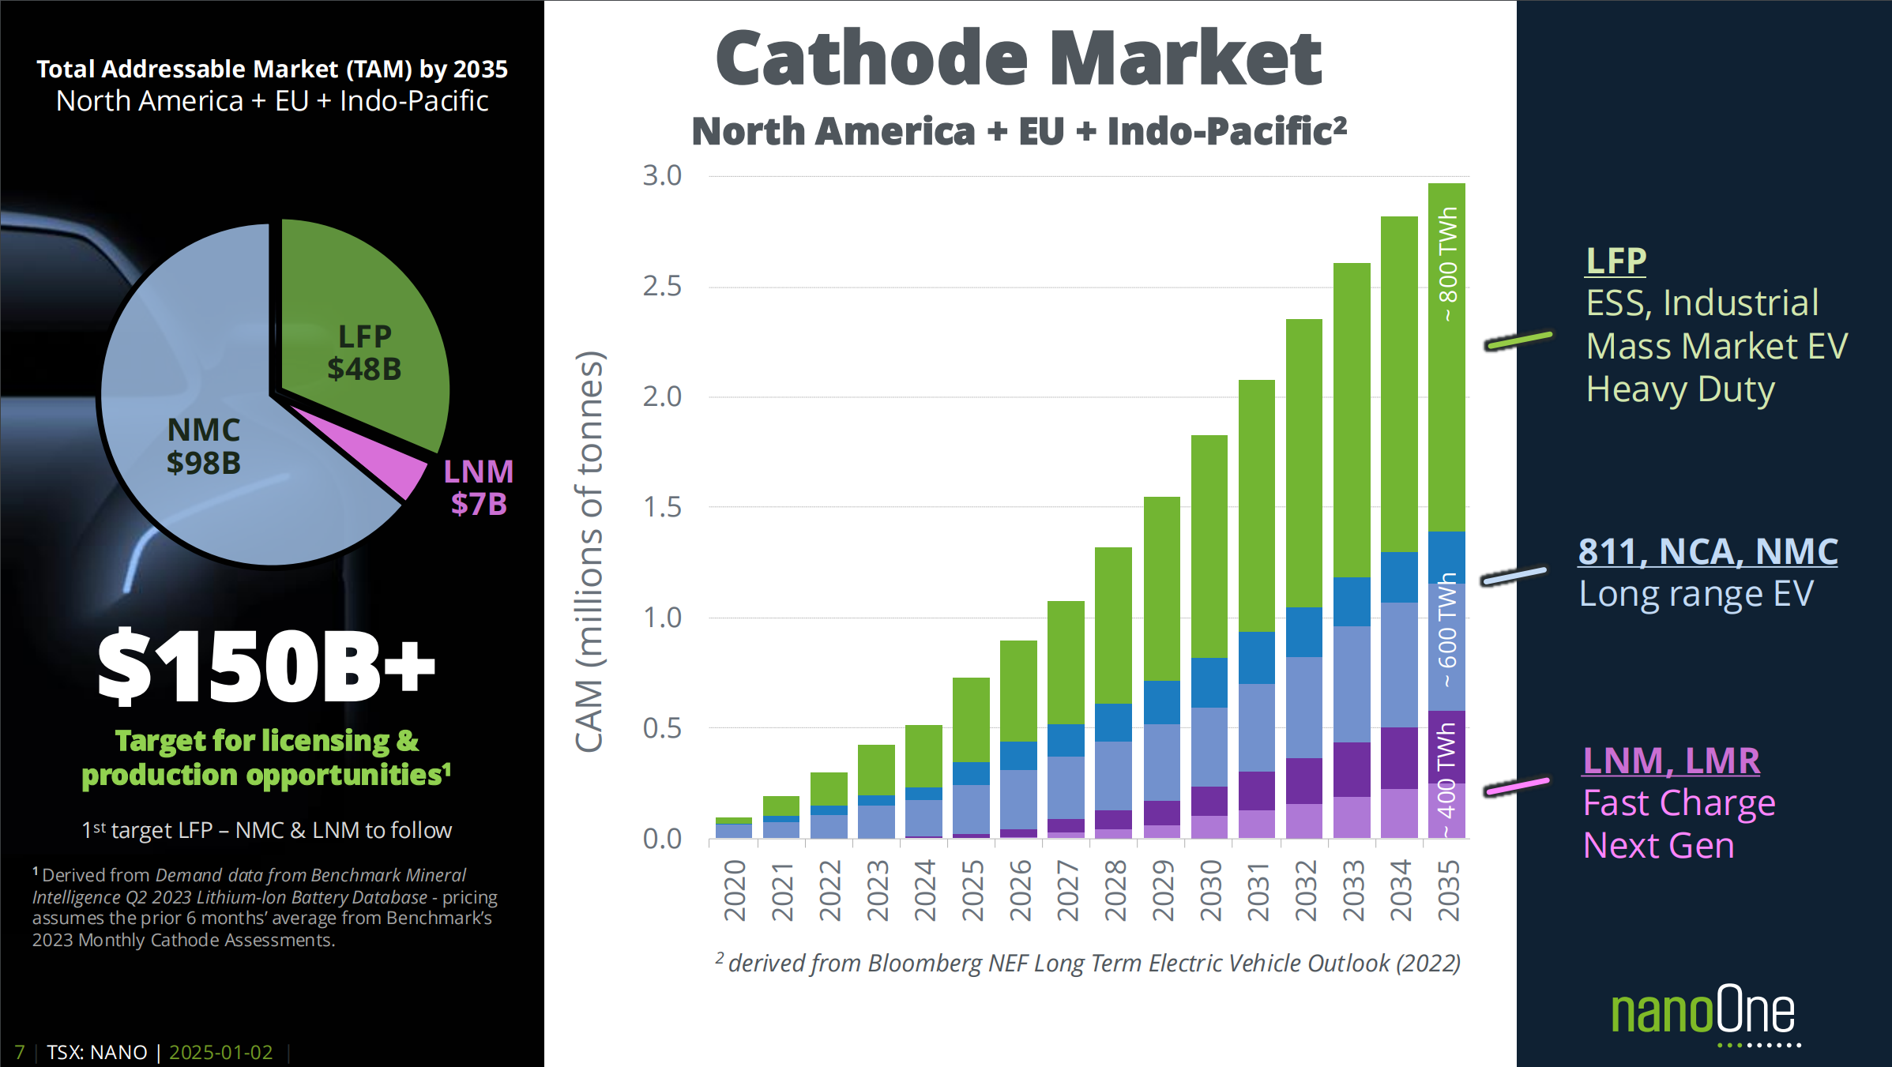Click the underlined LFP heading
Screen dimensions: 1892x1067
point(1616,261)
